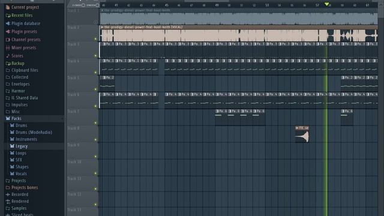Expand the Clipboard files folder

click(x=8, y=70)
